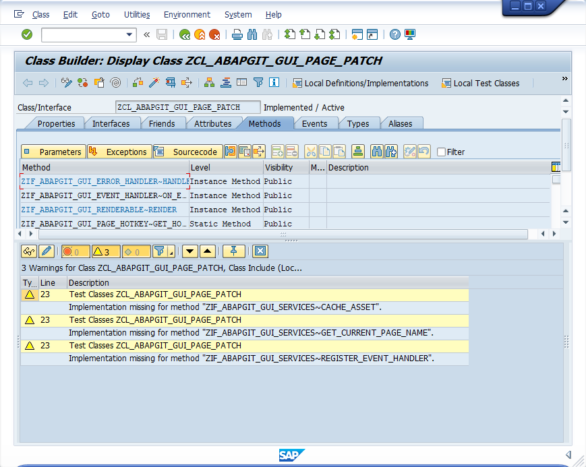Click the Customize local layout monitor icon
Viewport: 586px width, 467px height.
(410, 35)
